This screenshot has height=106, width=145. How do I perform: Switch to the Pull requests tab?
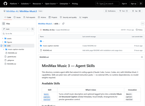click(29, 17)
